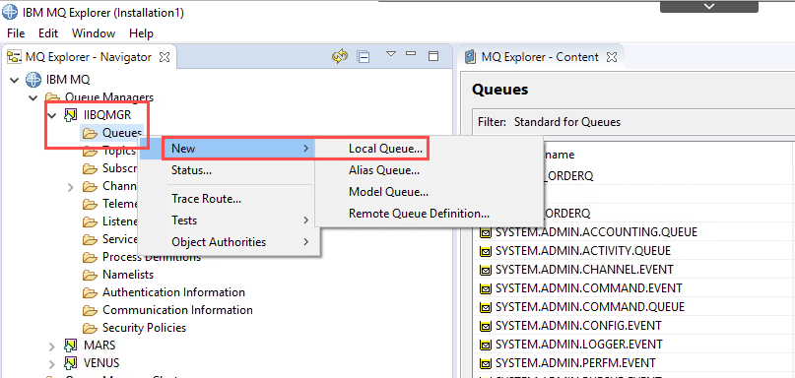795x378 pixels.
Task: Click the IBM MQ globe tree icon
Action: (33, 80)
